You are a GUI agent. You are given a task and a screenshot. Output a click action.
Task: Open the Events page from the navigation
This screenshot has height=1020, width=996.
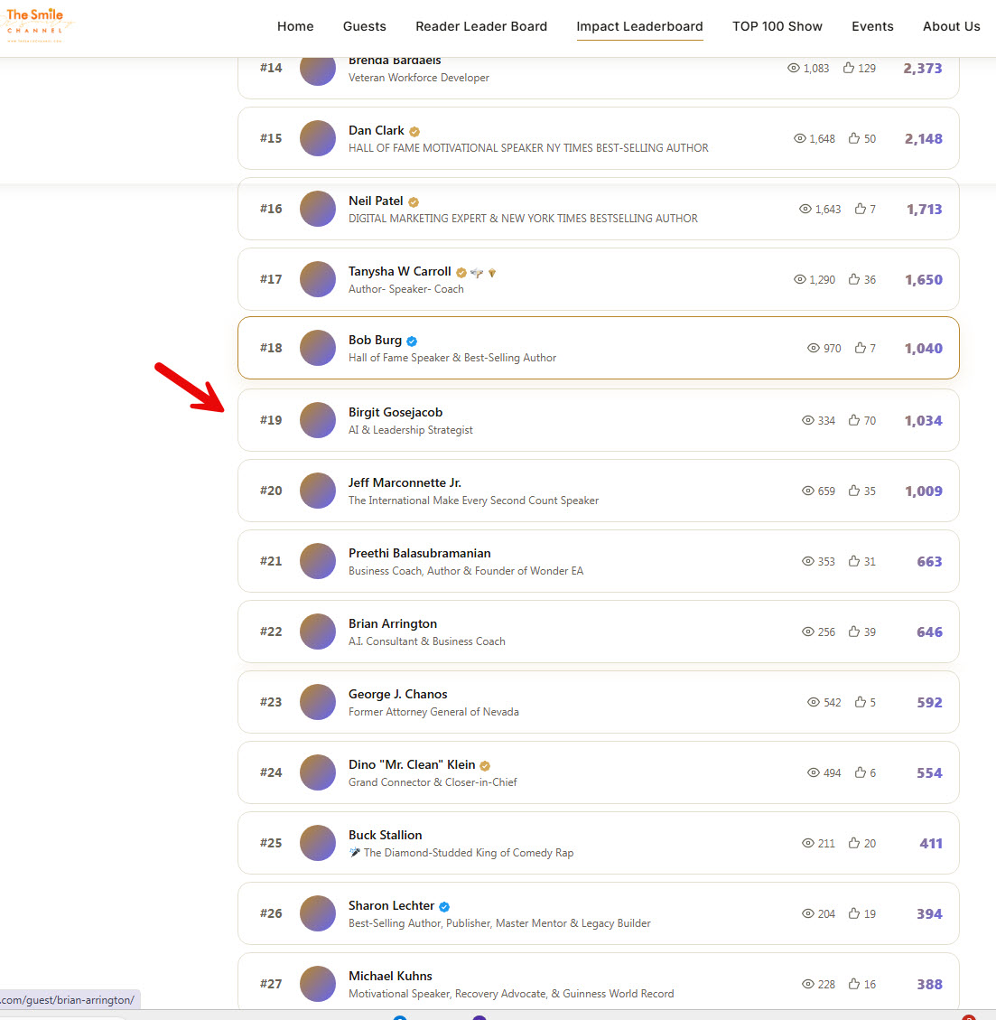coord(872,26)
